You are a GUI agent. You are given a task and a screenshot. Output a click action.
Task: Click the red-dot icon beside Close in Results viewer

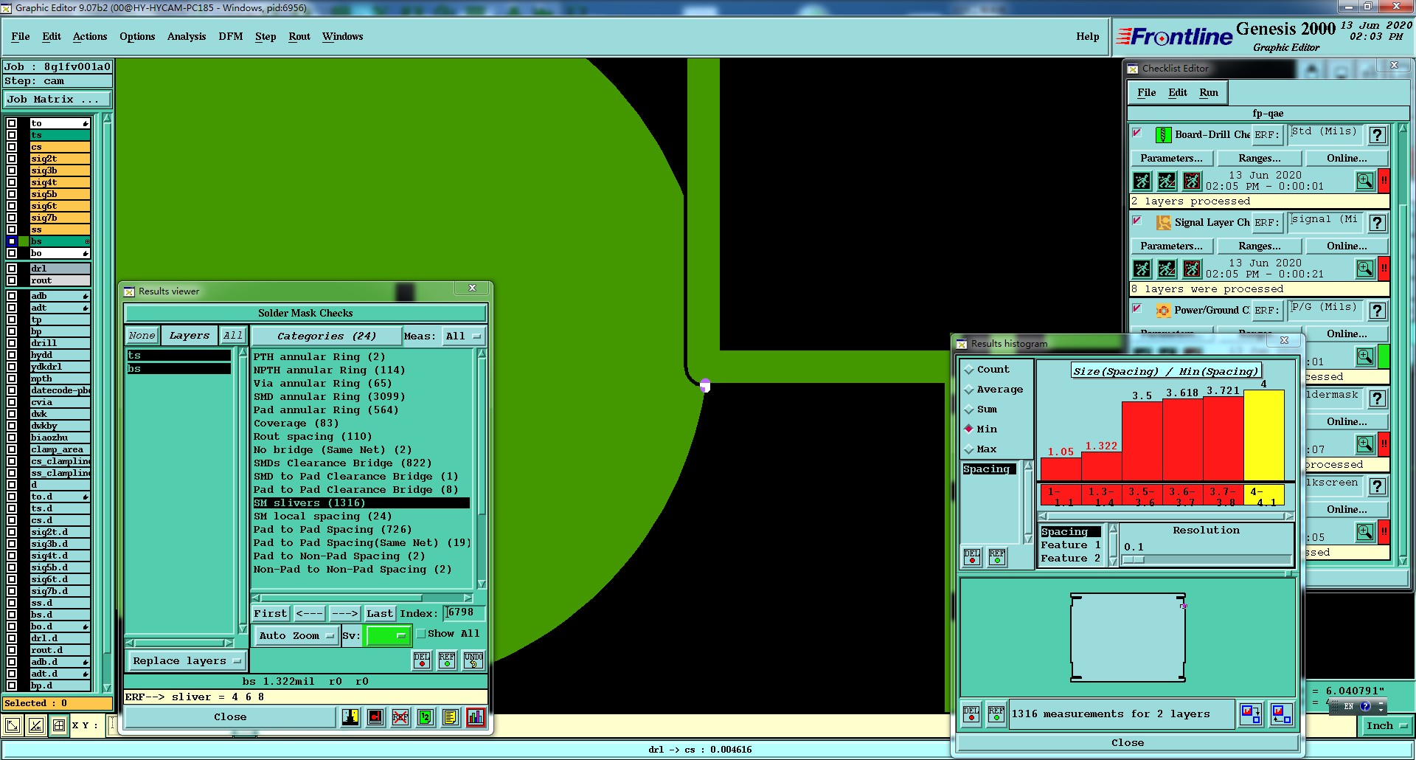coord(375,716)
